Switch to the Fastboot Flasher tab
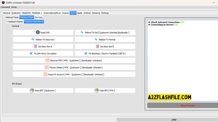Viewport: 218px width, 122px height. click(x=15, y=22)
